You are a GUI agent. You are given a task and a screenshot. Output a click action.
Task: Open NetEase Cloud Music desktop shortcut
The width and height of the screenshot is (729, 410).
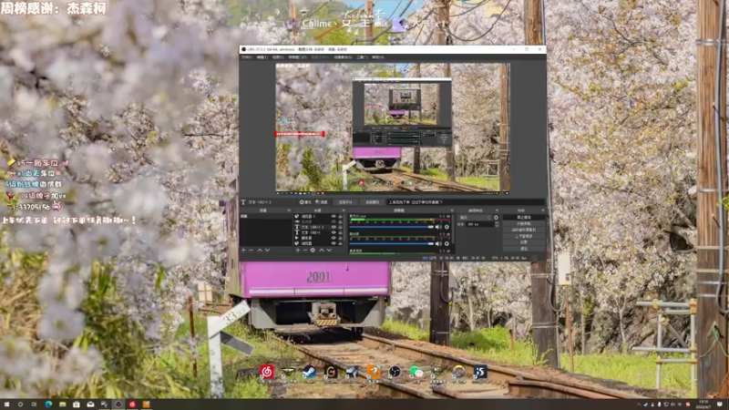267,372
